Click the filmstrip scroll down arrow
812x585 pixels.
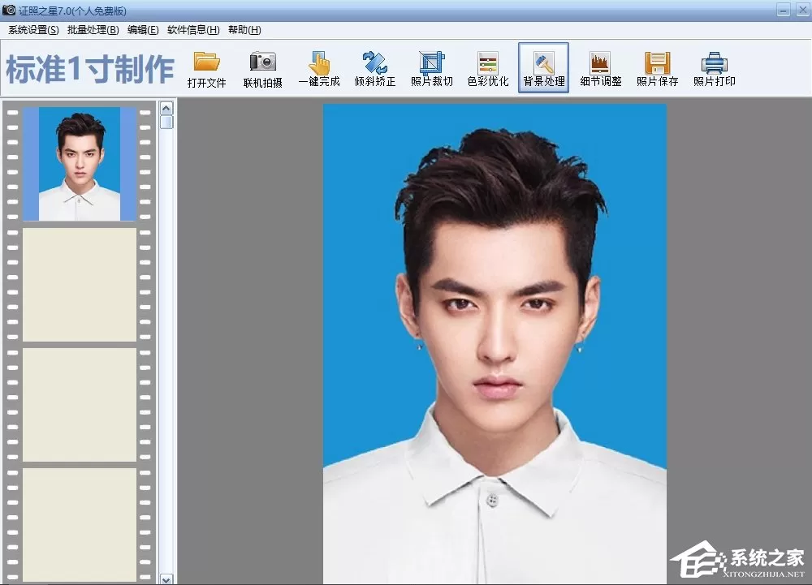click(166, 579)
